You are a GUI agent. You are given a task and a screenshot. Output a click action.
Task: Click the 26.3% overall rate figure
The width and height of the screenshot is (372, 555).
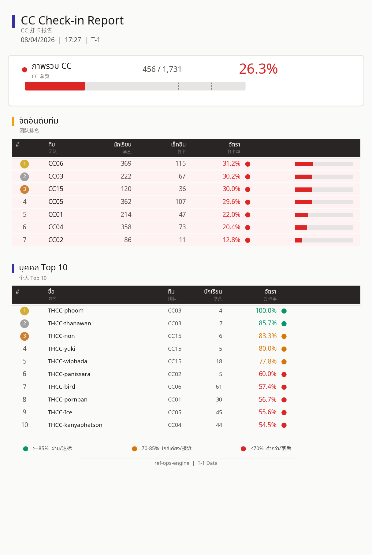pyautogui.click(x=258, y=69)
